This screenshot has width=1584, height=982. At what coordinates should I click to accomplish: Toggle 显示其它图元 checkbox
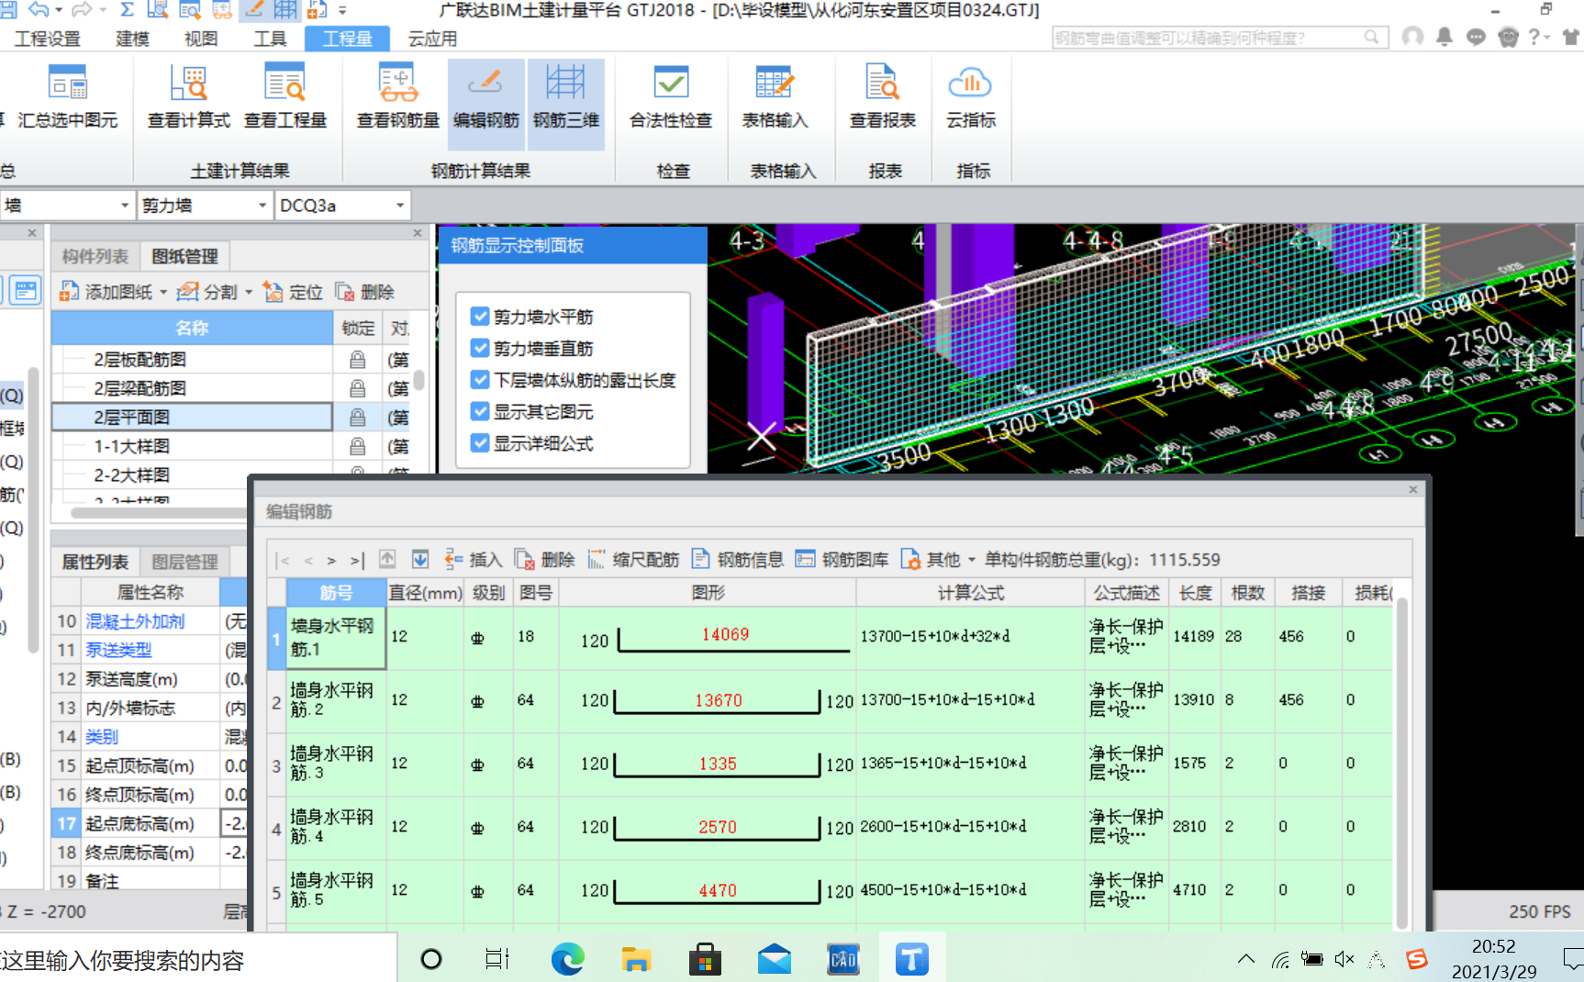pos(480,411)
